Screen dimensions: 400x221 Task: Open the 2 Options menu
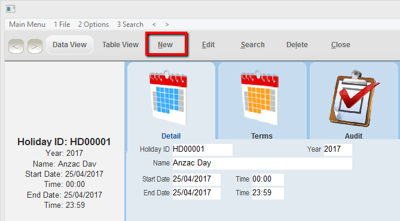[93, 24]
